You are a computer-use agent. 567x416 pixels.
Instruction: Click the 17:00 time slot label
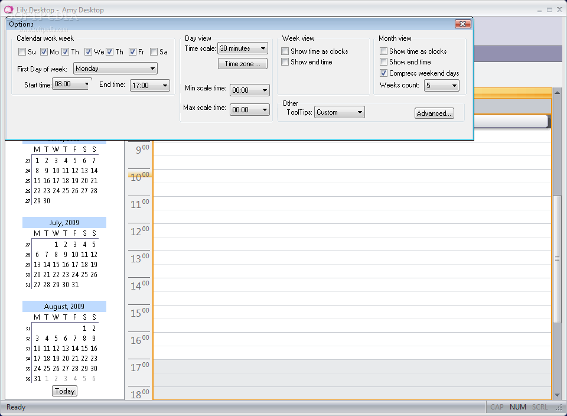coord(139,367)
